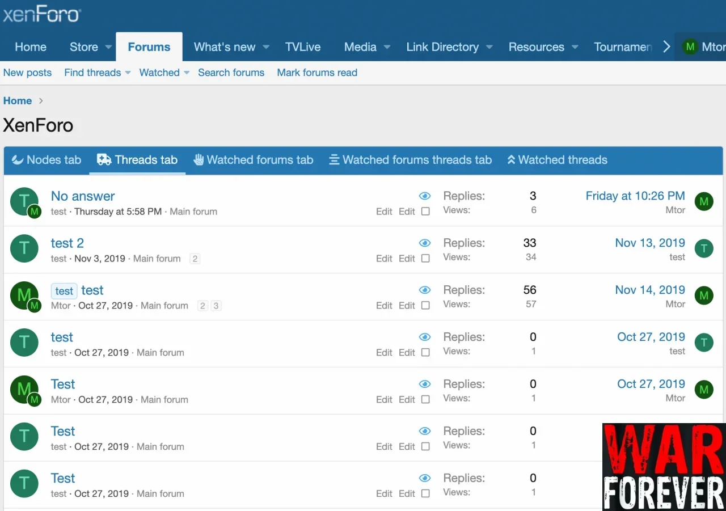
Task: Open the Nov 13, 2019 last post link
Action: (650, 243)
